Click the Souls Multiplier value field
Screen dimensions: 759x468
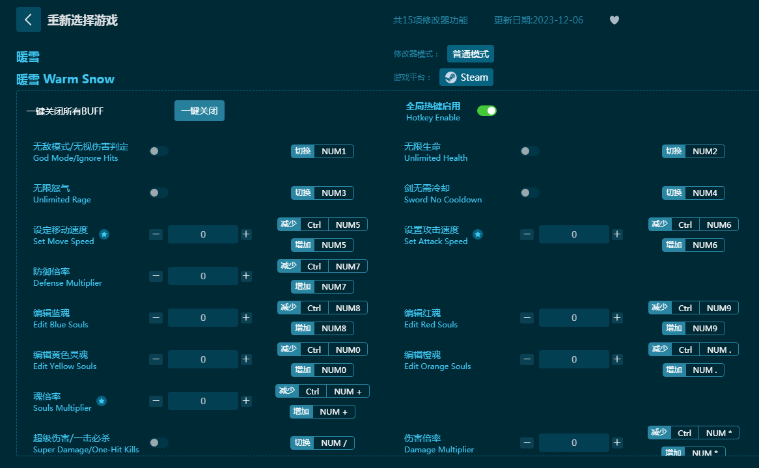point(203,401)
